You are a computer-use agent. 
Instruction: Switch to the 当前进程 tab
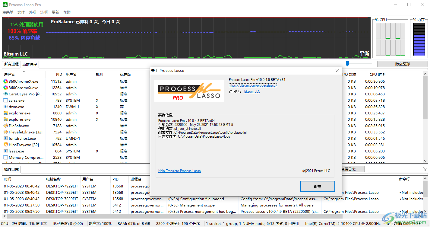(30, 64)
